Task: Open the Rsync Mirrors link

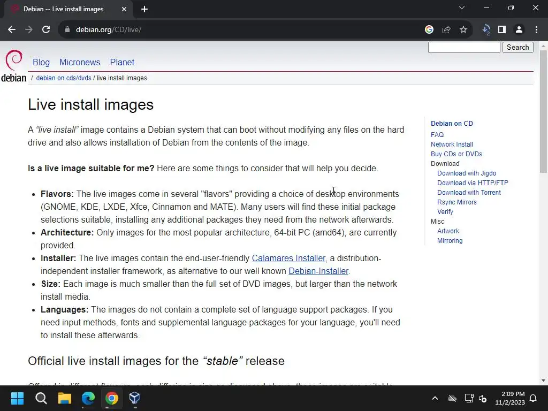Action: (457, 202)
